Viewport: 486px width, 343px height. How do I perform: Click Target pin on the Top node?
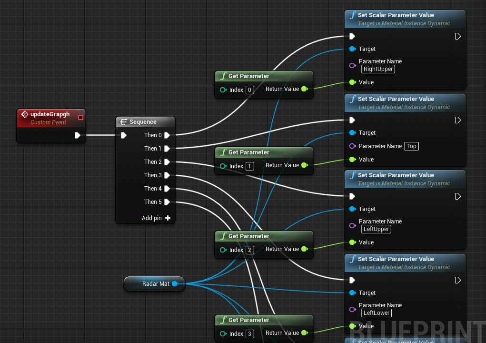352,133
